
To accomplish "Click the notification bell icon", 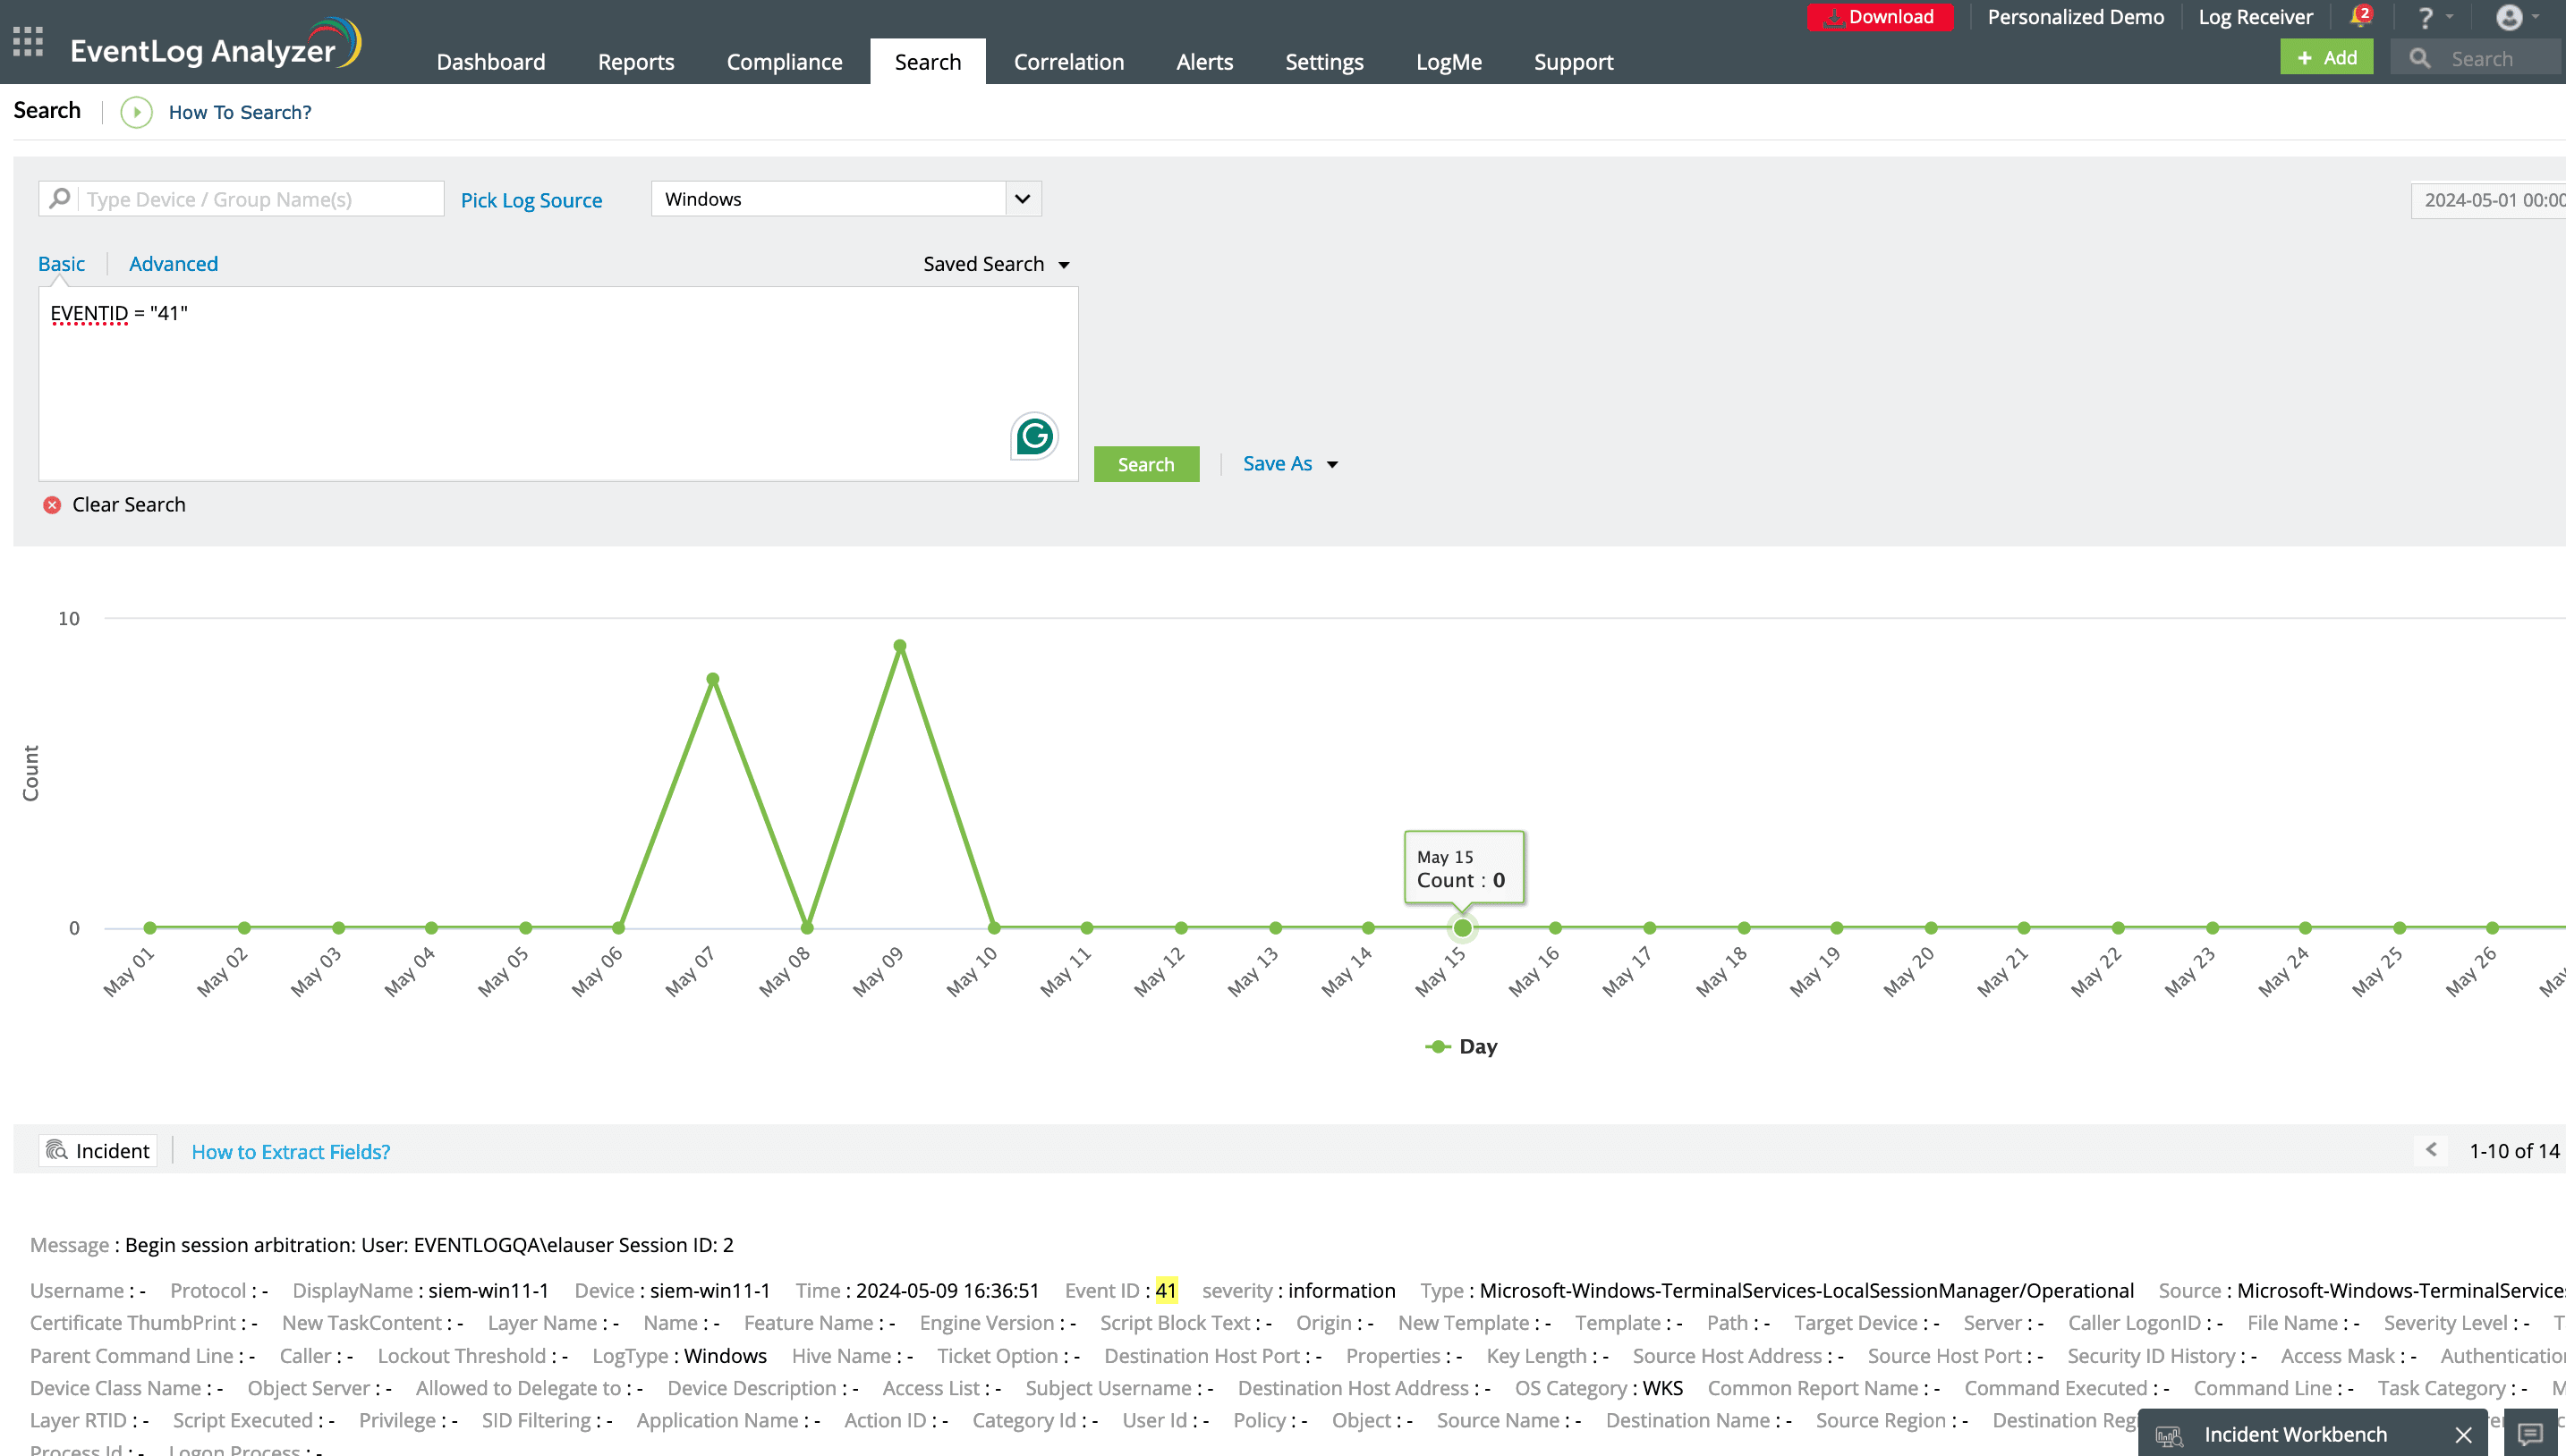I will [x=2359, y=17].
